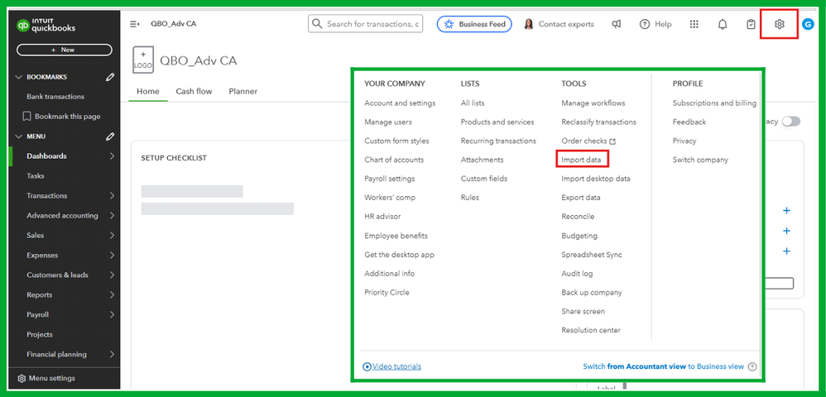The height and width of the screenshot is (397, 826).
Task: Expand the Dashboards submenu arrow
Action: pyautogui.click(x=113, y=155)
